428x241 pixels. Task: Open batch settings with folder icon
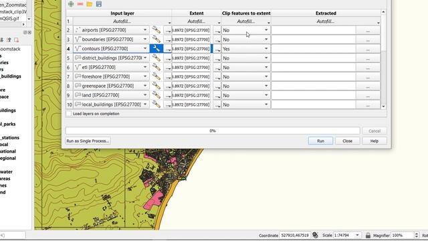(89, 4)
